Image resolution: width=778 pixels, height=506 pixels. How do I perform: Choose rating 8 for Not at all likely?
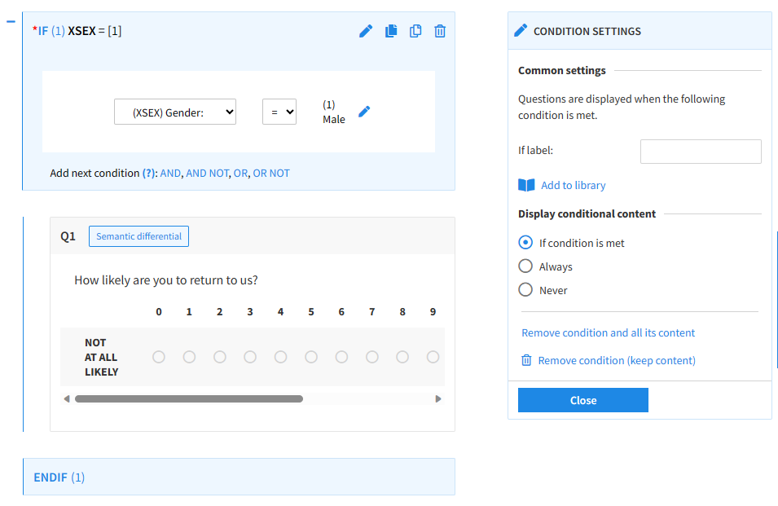402,357
